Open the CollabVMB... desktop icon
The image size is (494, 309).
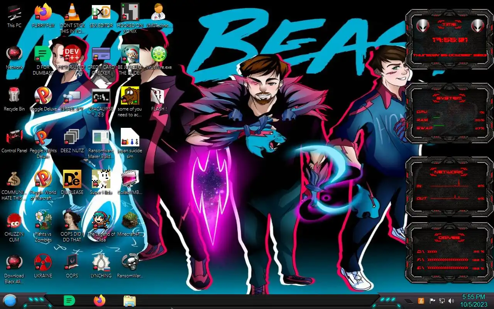[130, 183]
